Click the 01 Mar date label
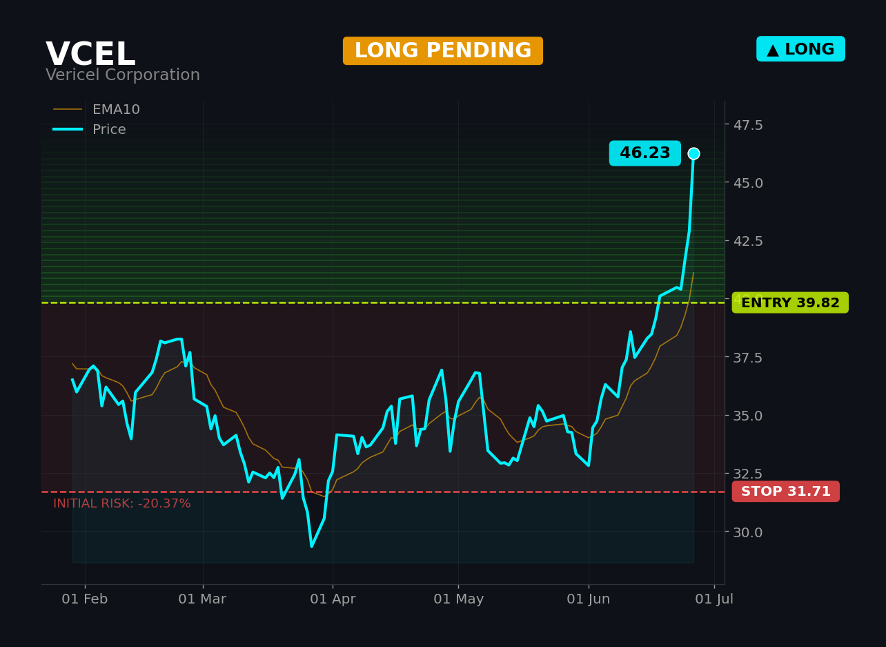Viewport: 886px width, 647px height. [202, 599]
